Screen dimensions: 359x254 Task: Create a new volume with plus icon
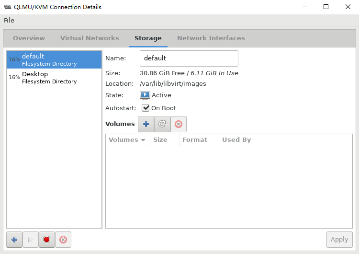pyautogui.click(x=146, y=124)
